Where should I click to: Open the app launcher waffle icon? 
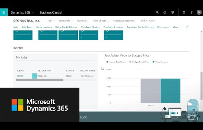[4, 12]
